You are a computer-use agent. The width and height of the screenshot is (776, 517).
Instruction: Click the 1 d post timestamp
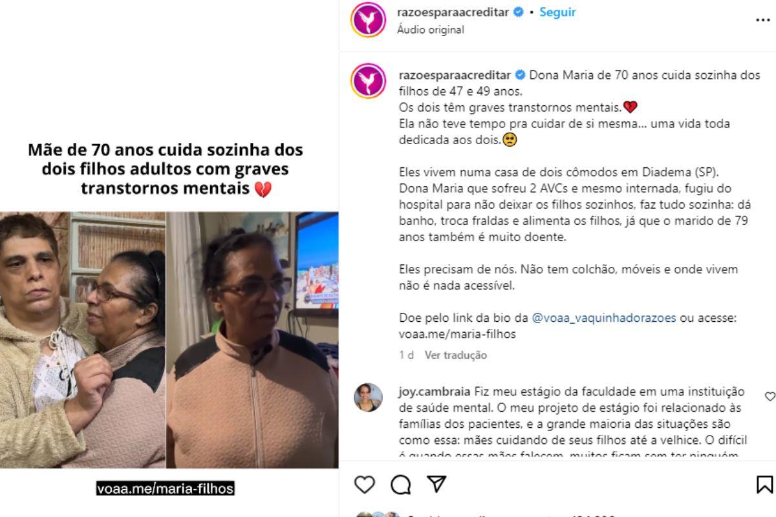click(406, 355)
